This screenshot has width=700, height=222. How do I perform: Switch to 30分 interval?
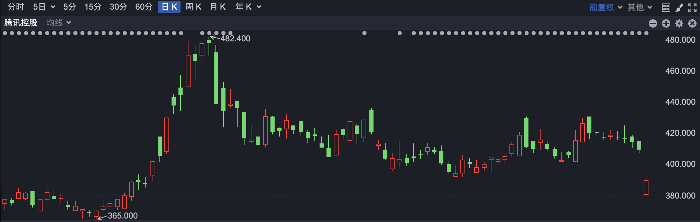118,7
